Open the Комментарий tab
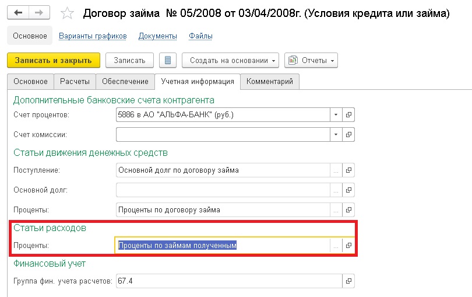 (x=270, y=82)
